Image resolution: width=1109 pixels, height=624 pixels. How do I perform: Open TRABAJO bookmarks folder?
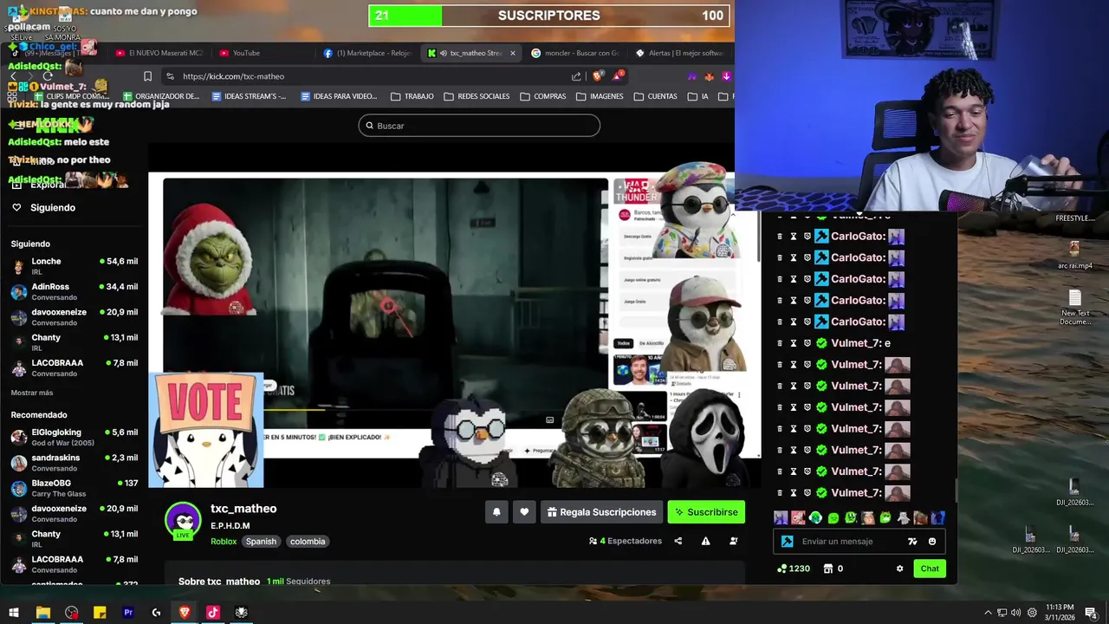(x=412, y=96)
